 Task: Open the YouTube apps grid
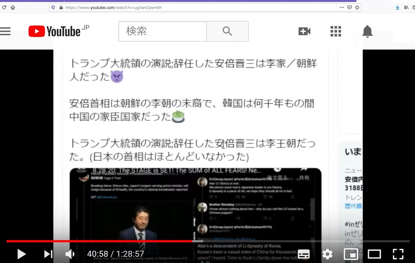tap(336, 31)
